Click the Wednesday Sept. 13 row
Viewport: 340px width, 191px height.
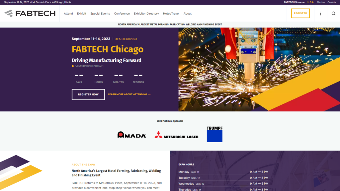tap(223, 184)
